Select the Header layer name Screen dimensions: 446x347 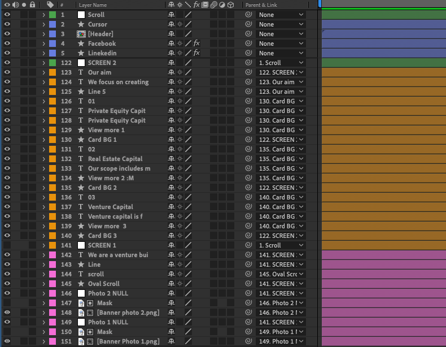pyautogui.click(x=100, y=34)
